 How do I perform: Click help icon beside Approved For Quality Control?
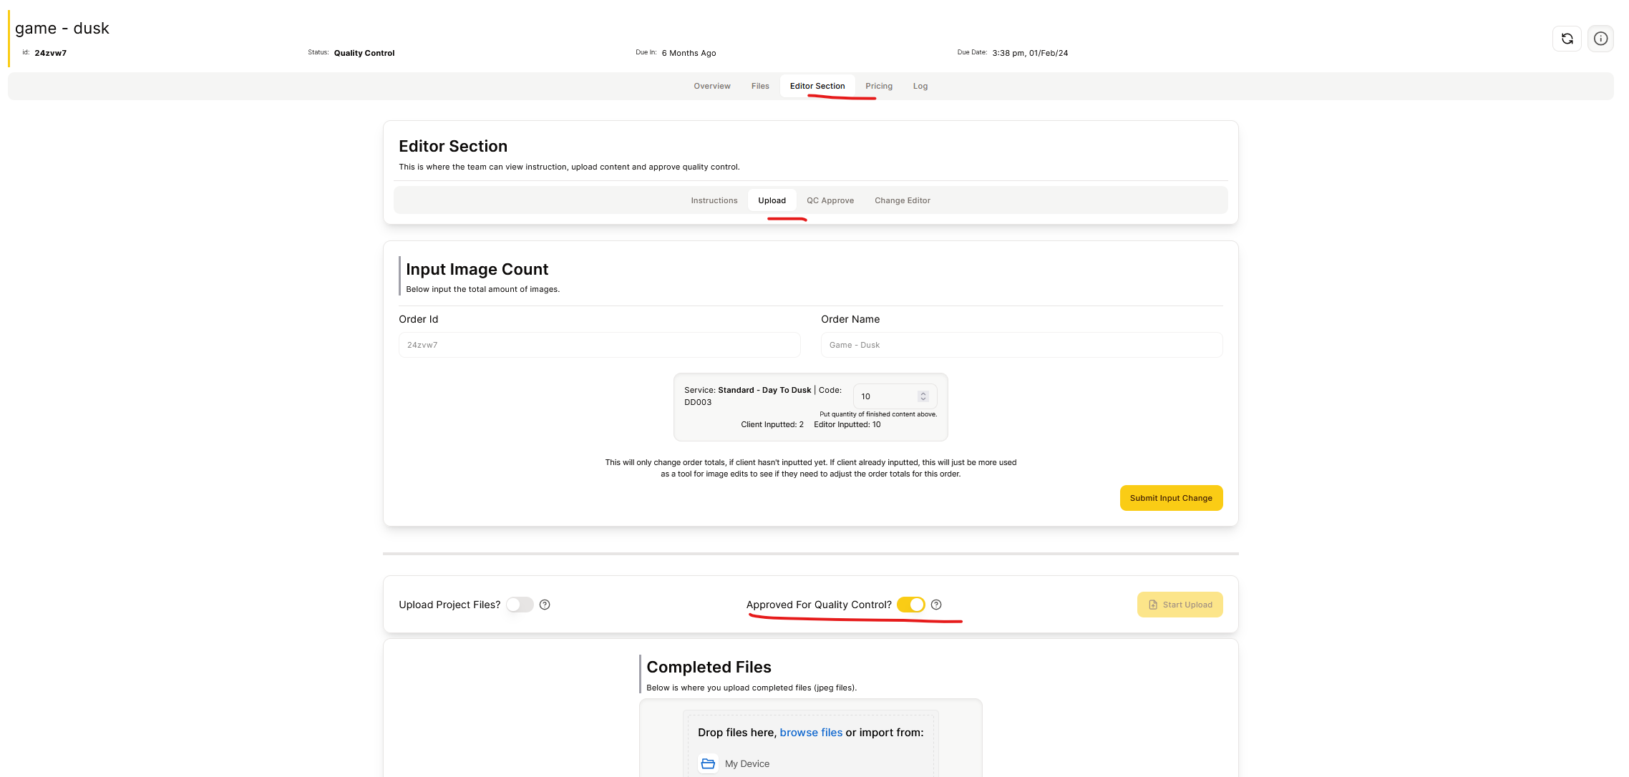936,605
